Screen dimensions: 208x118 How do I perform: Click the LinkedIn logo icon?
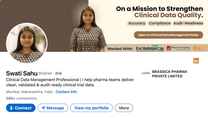click(196, 61)
